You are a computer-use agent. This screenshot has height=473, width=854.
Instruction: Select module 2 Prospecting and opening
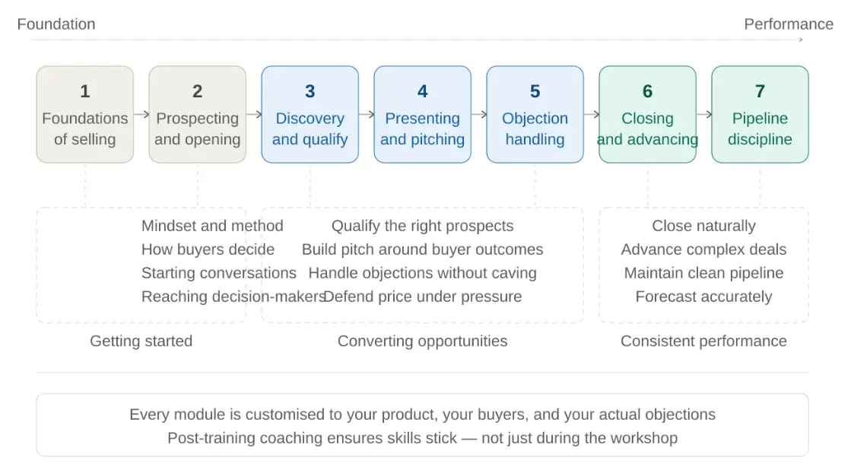pos(197,114)
